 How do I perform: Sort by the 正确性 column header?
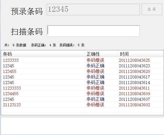point(102,54)
